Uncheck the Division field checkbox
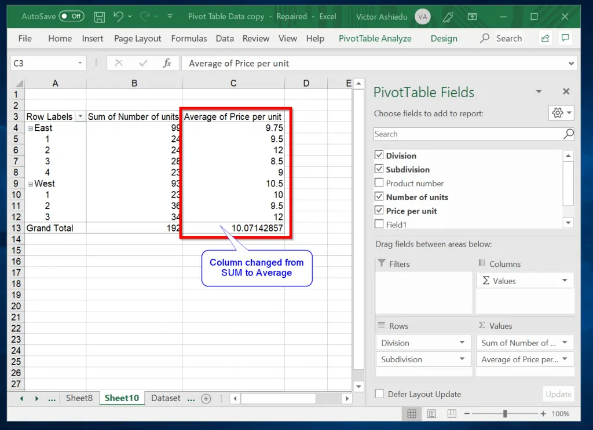Screen dimensions: 593x430 click(379, 155)
